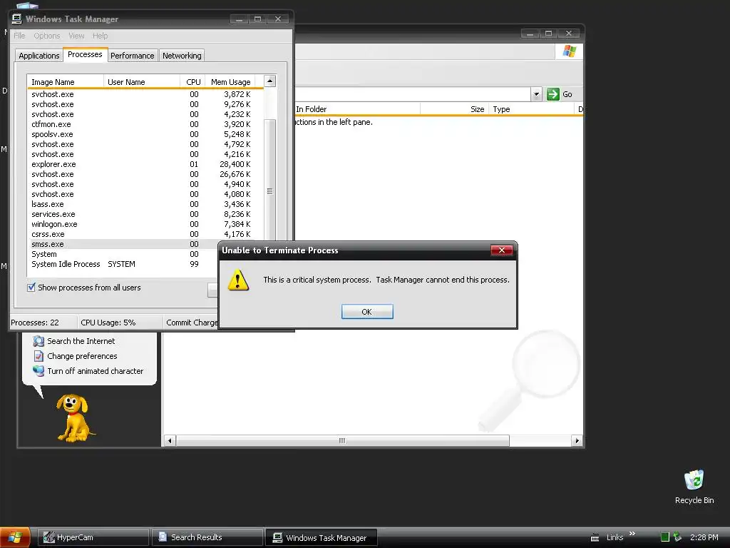
Task: Expand the Links toolbar chevron
Action: [x=632, y=534]
